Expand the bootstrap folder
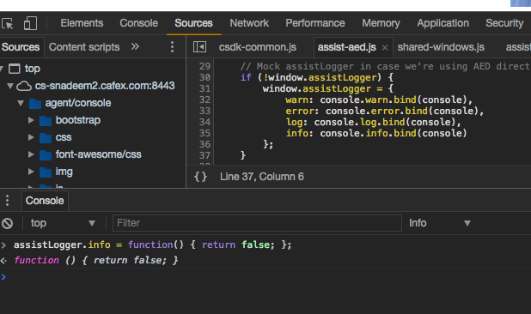The height and width of the screenshot is (314, 531). (31, 120)
